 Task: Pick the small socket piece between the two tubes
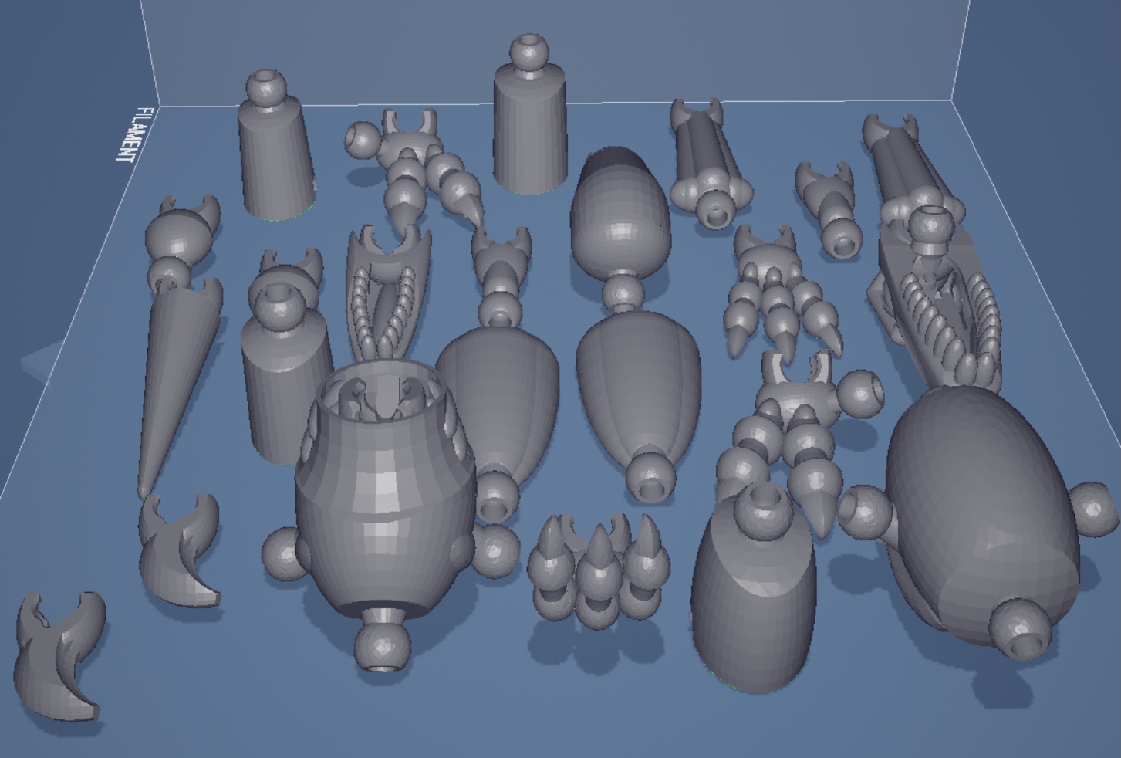tap(829, 210)
